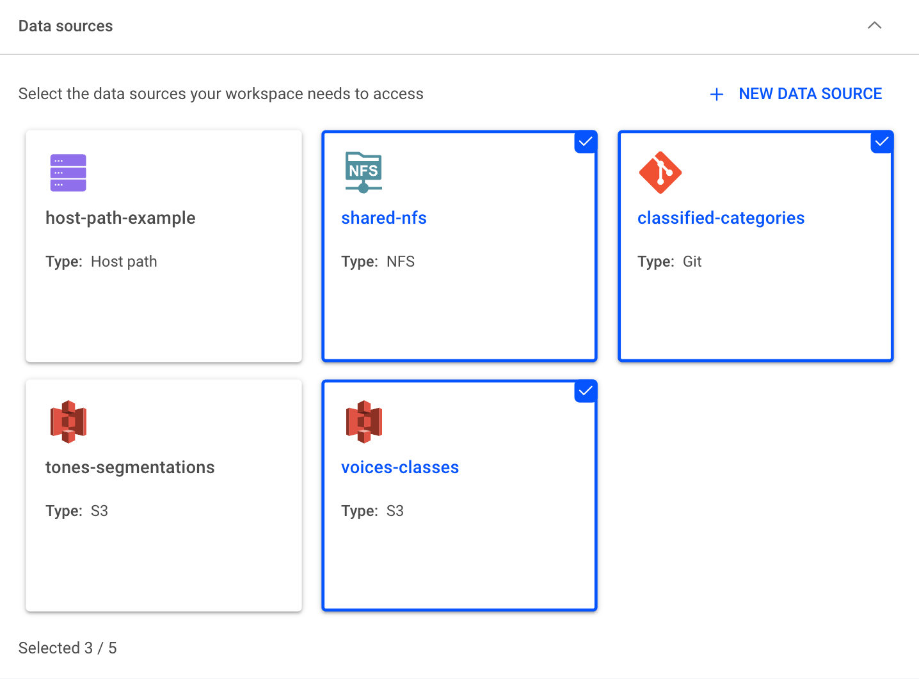
Task: Click the Type: Git label
Action: point(669,261)
